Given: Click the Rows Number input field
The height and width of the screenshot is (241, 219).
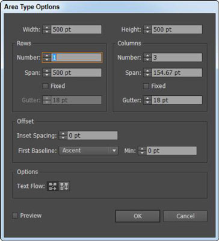Looking at the screenshot, I should (x=76, y=58).
